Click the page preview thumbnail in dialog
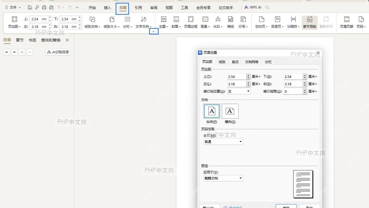 click(303, 184)
